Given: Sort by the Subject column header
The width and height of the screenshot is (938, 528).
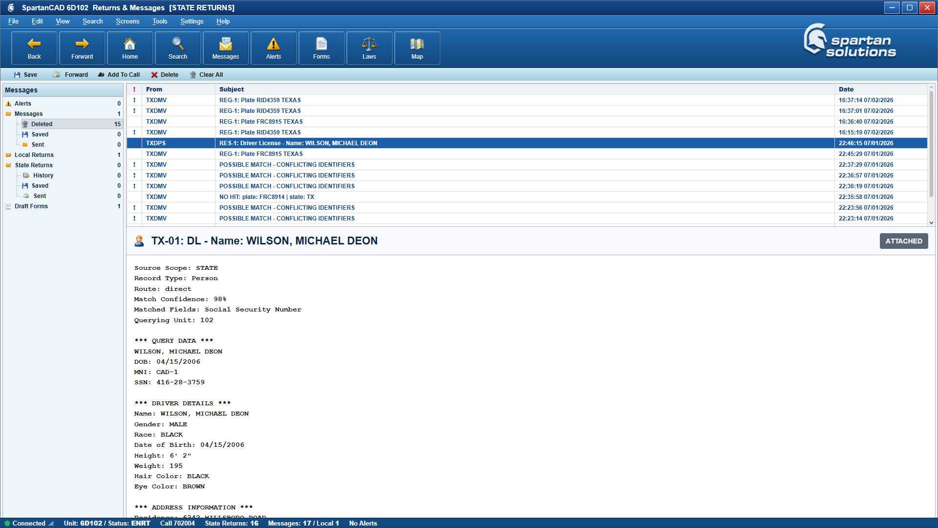Looking at the screenshot, I should 525,89.
